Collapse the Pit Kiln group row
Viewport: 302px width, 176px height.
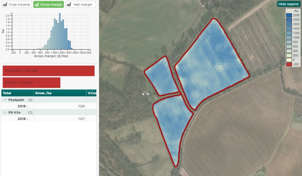5,112
